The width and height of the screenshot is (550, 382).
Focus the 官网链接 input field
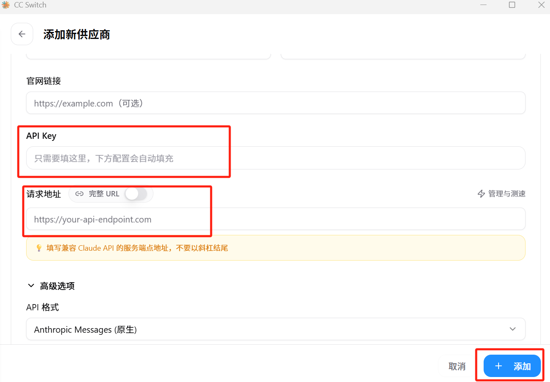point(276,103)
